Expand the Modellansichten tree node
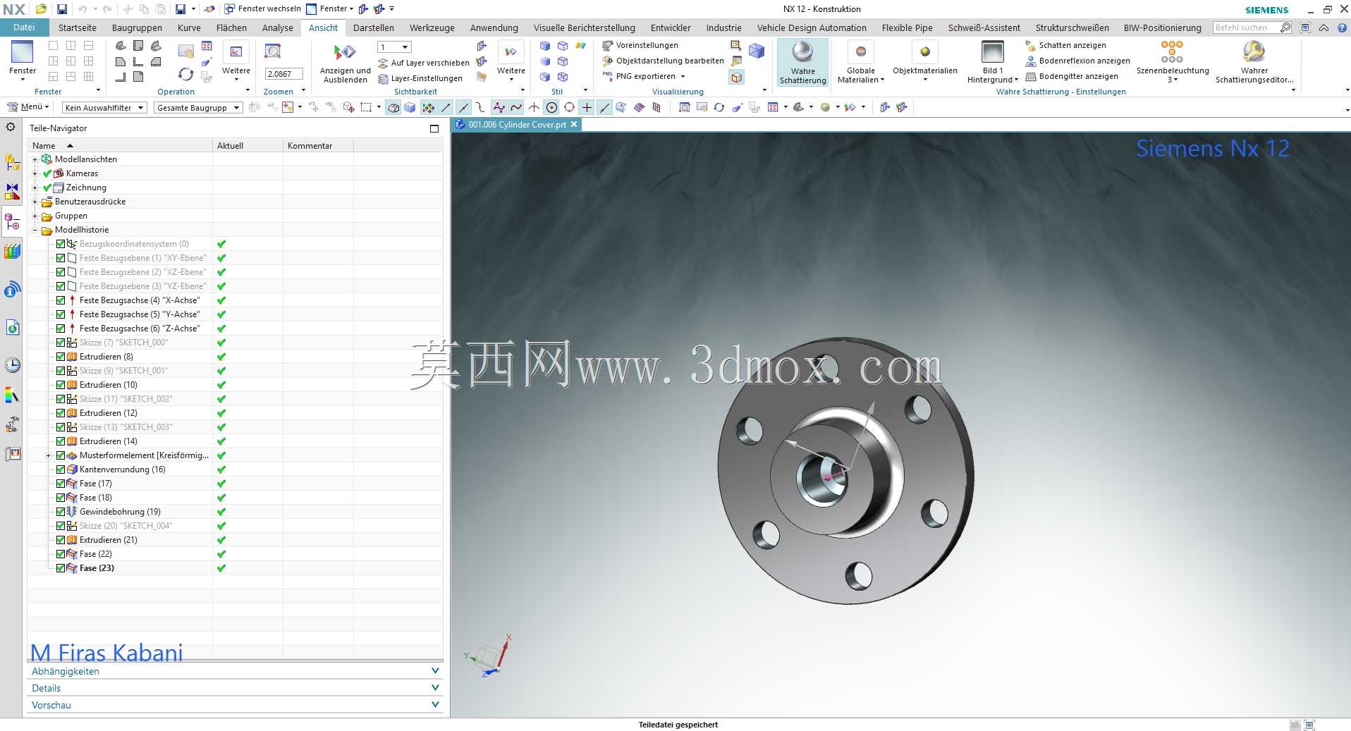Image resolution: width=1351 pixels, height=731 pixels. (35, 159)
